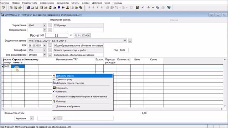Screen dimensions: 228x128
Task: Open the Документы menu
Action: [x=63, y=3]
